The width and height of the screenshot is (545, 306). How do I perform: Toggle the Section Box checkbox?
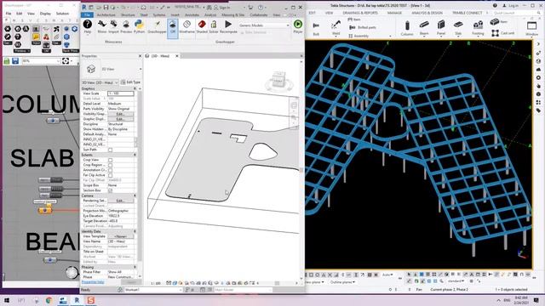coord(110,190)
